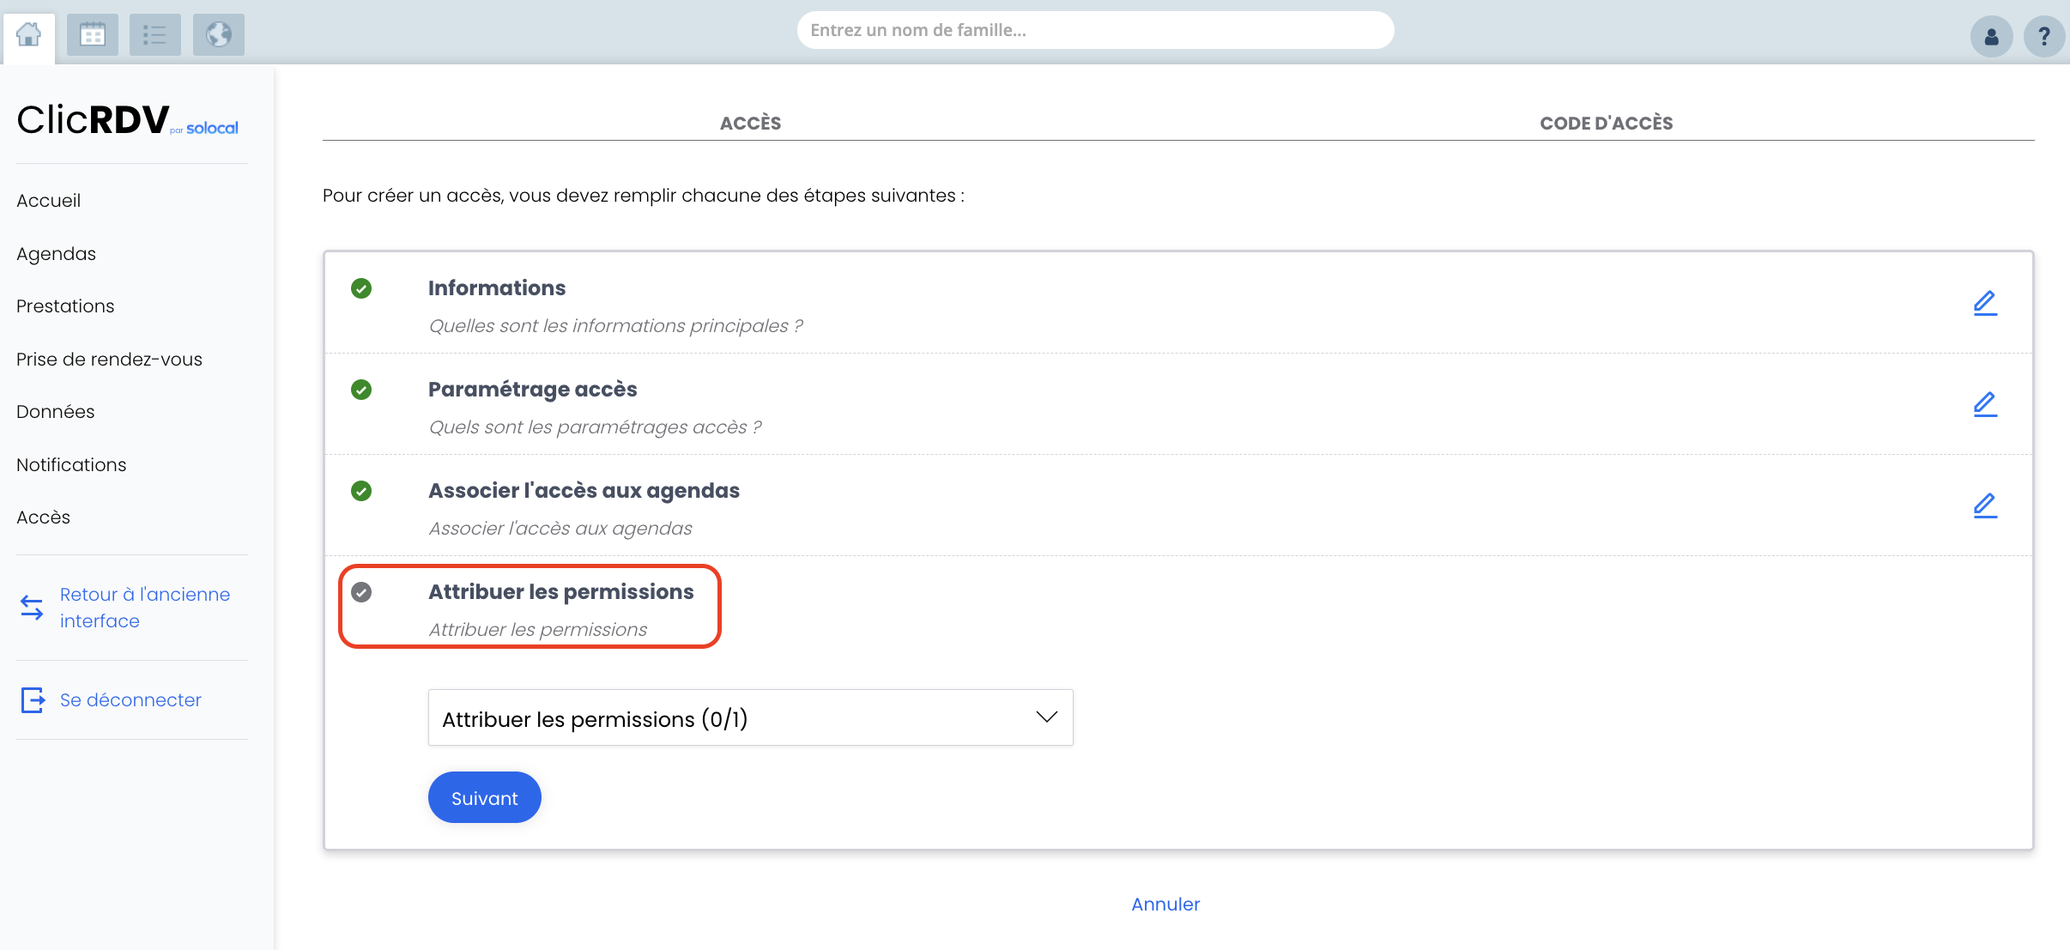Click green check next to Informations
This screenshot has width=2070, height=950.
coord(361,288)
